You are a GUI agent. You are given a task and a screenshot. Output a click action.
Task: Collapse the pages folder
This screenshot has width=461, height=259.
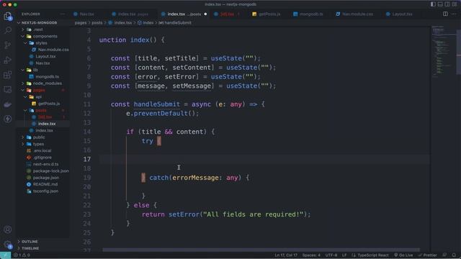click(39, 90)
